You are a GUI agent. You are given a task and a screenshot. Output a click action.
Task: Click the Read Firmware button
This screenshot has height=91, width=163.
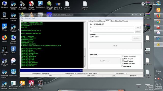click(x=105, y=61)
